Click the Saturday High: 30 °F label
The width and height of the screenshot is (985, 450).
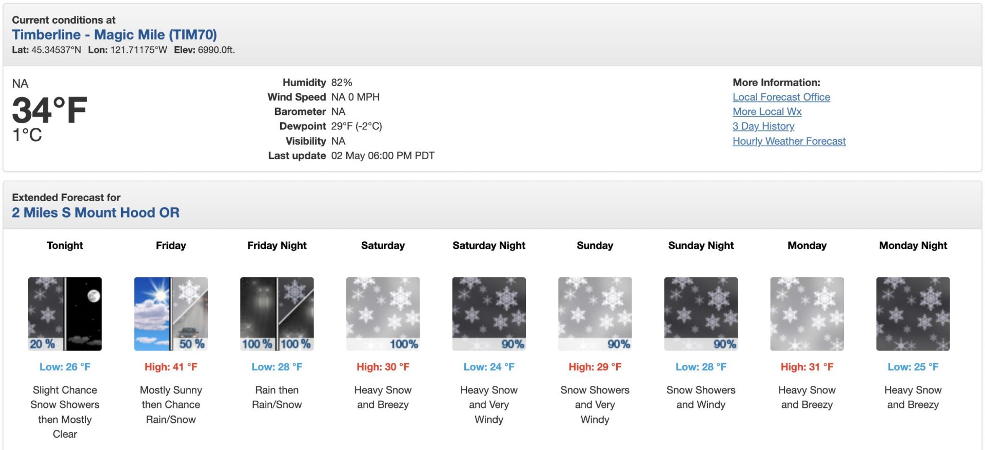383,367
